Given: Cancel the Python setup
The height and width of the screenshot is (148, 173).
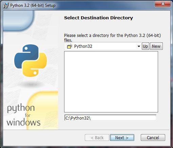Looking at the screenshot, I should pos(153,138).
